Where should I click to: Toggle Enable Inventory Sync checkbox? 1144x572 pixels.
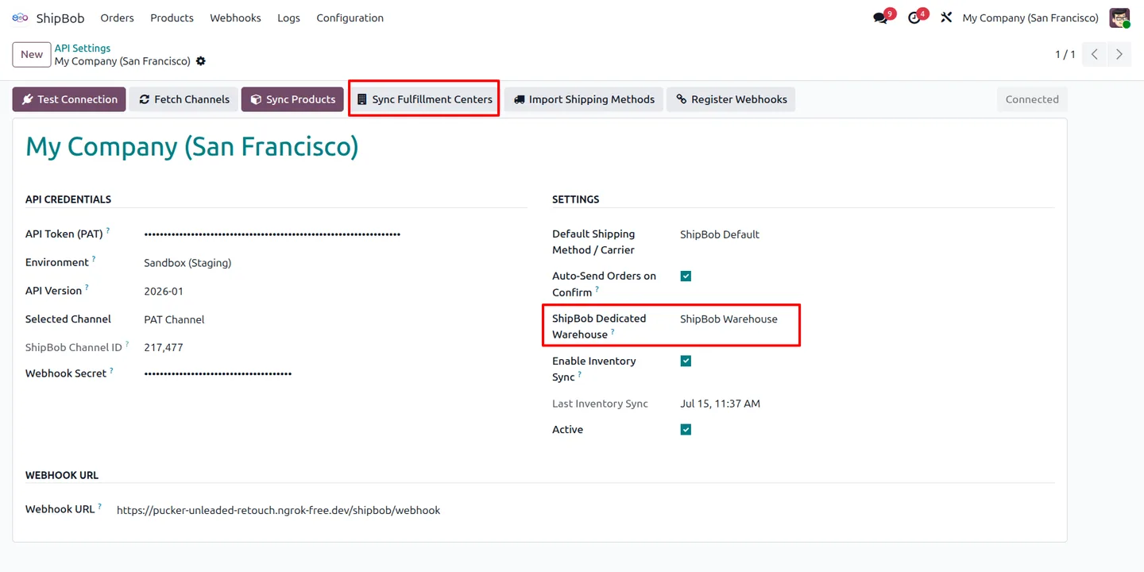tap(686, 361)
